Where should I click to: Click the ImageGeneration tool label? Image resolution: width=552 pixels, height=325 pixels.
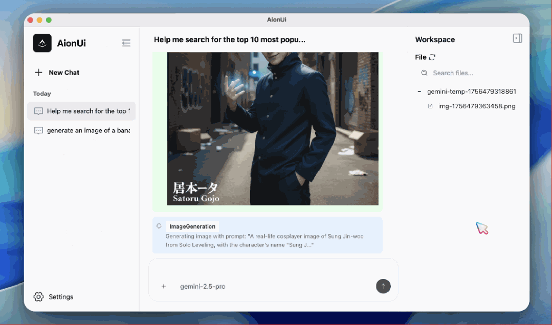coord(192,226)
